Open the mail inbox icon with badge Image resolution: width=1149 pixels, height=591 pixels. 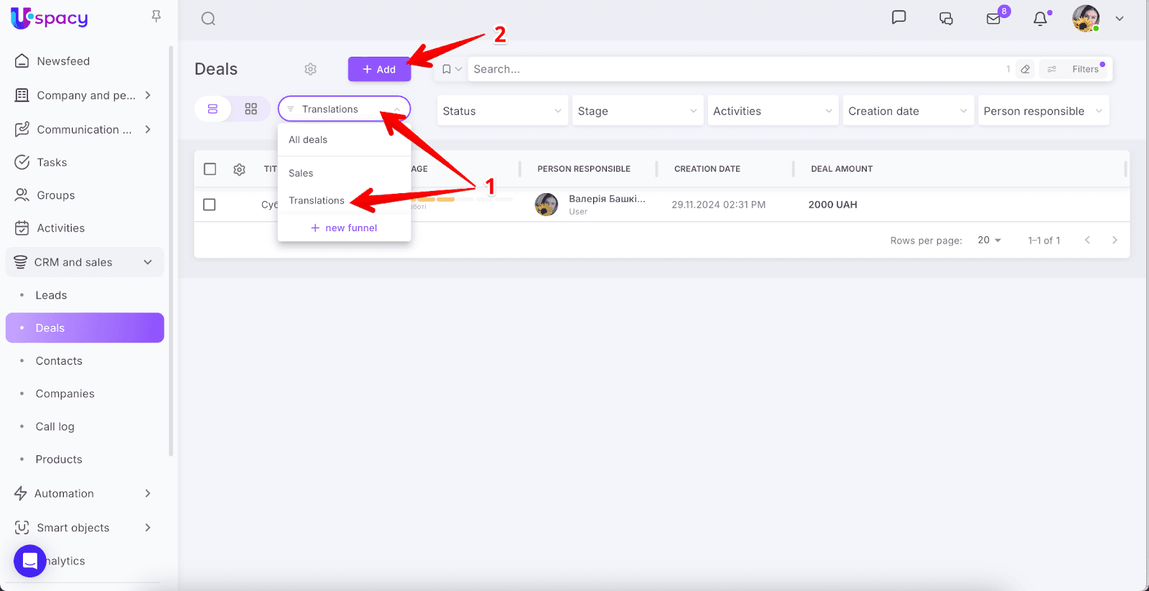[x=994, y=19]
